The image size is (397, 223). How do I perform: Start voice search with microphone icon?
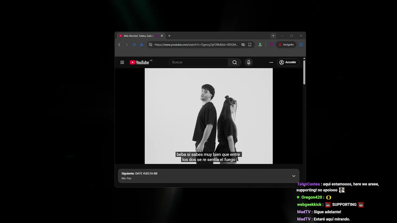(x=248, y=62)
